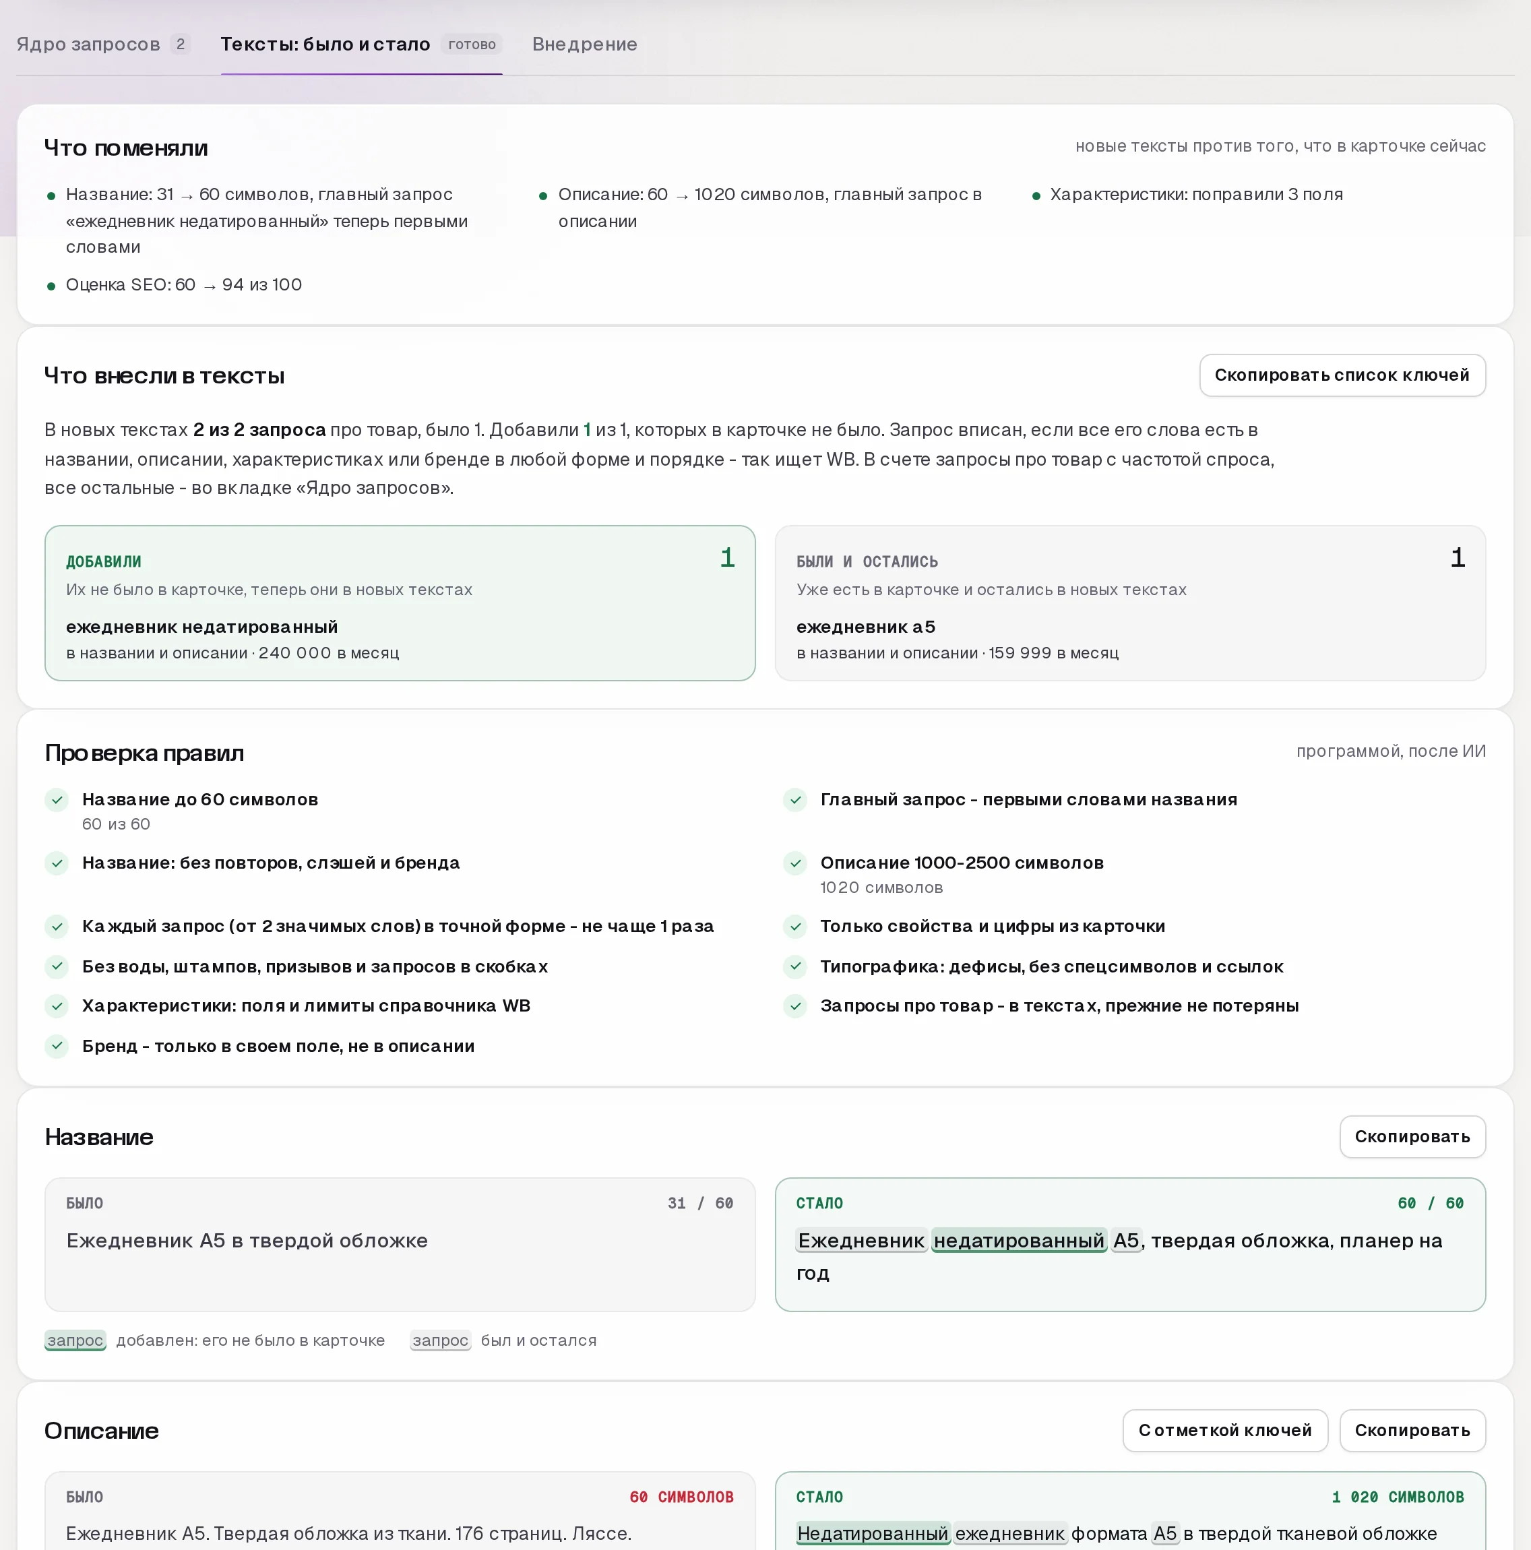Image resolution: width=1531 pixels, height=1550 pixels.
Task: Select the «Тексты: было и стало» tab
Action: (361, 44)
